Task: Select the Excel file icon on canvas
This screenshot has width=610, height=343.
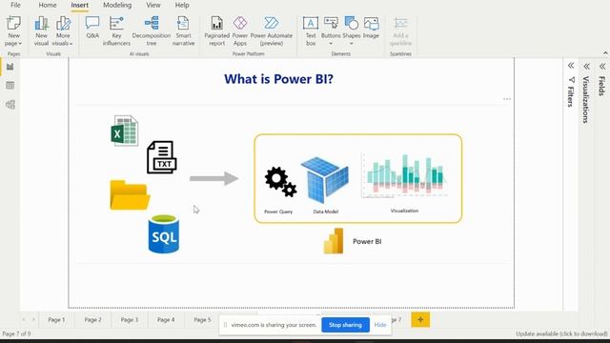Action: pyautogui.click(x=125, y=131)
